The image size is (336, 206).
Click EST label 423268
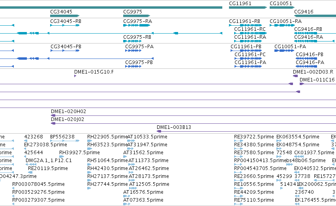[34, 137]
